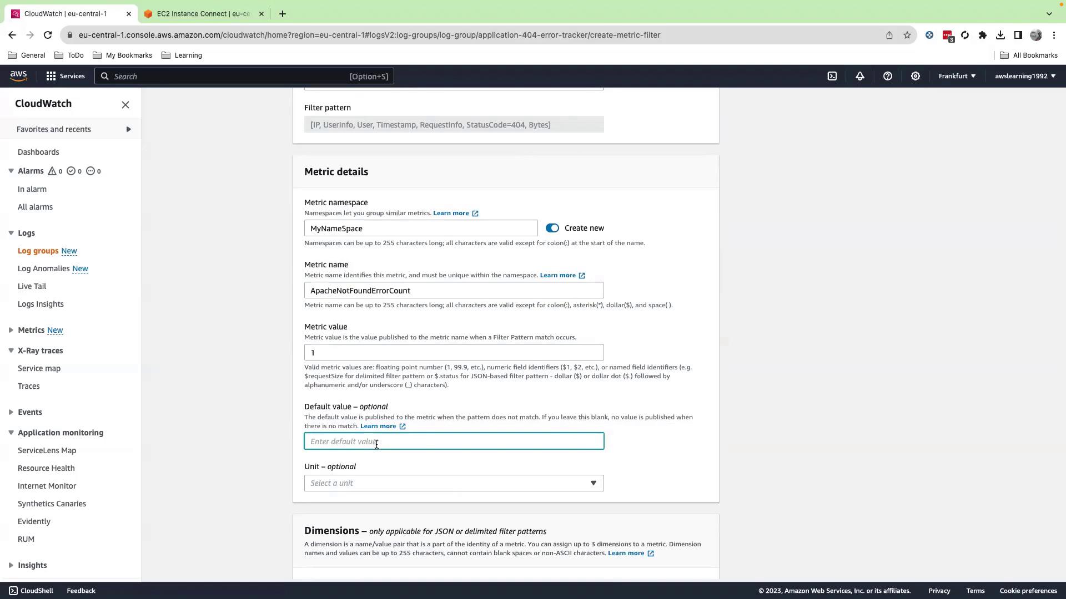Image resolution: width=1066 pixels, height=599 pixels.
Task: Click the CloudShell icon in footer
Action: 13,591
